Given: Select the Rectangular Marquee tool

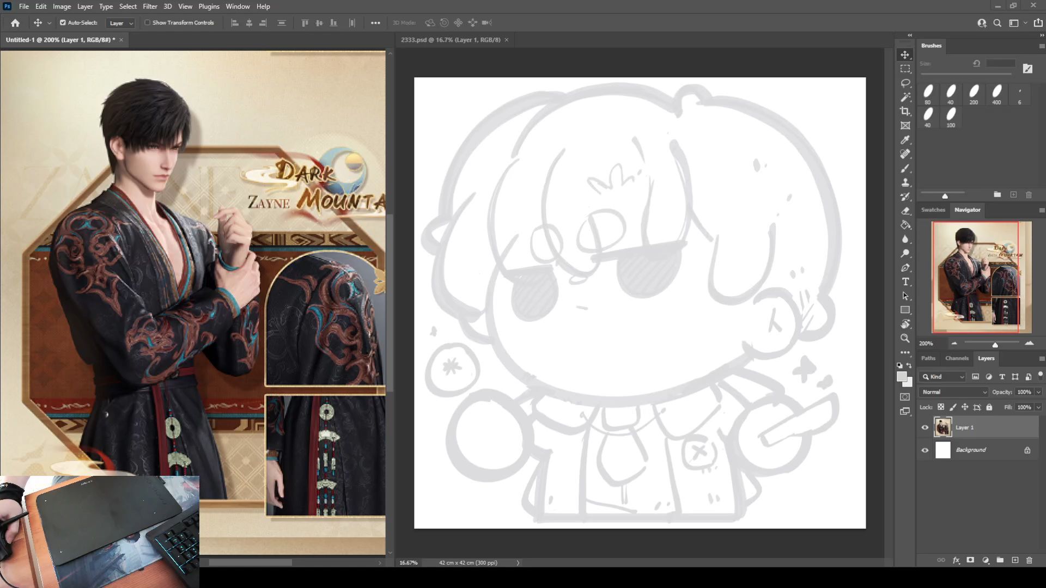Looking at the screenshot, I should point(905,69).
